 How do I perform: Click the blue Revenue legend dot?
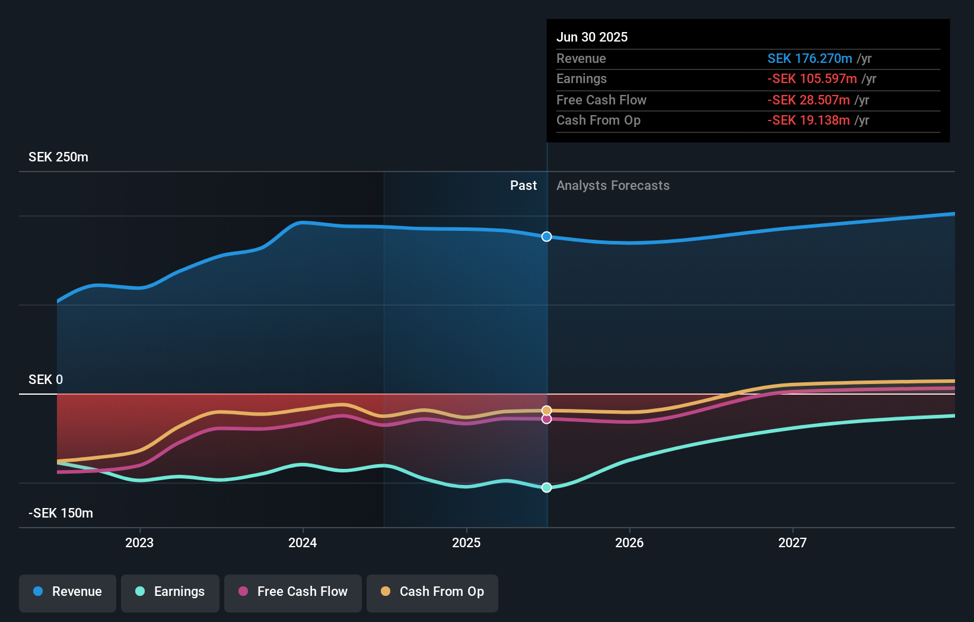pos(37,592)
